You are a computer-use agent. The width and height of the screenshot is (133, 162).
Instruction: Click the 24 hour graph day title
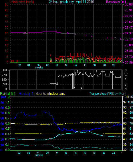click(72, 2)
